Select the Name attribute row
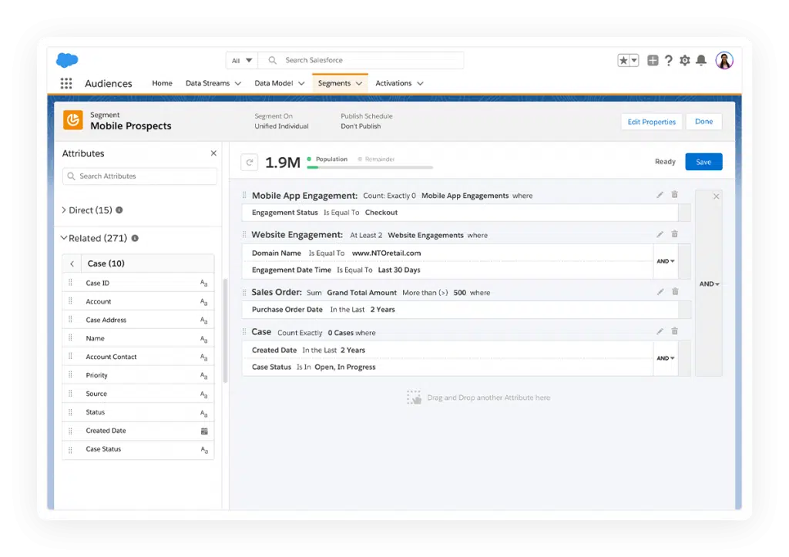The height and width of the screenshot is (557, 789). (x=138, y=339)
